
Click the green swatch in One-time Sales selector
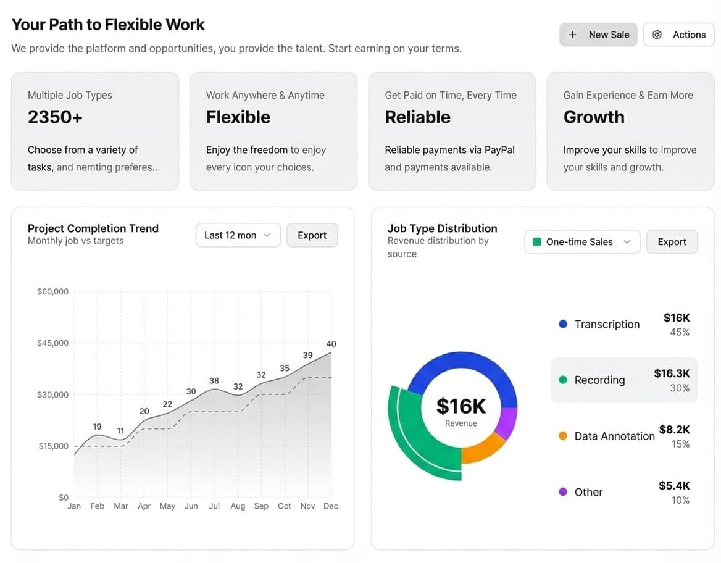(536, 242)
